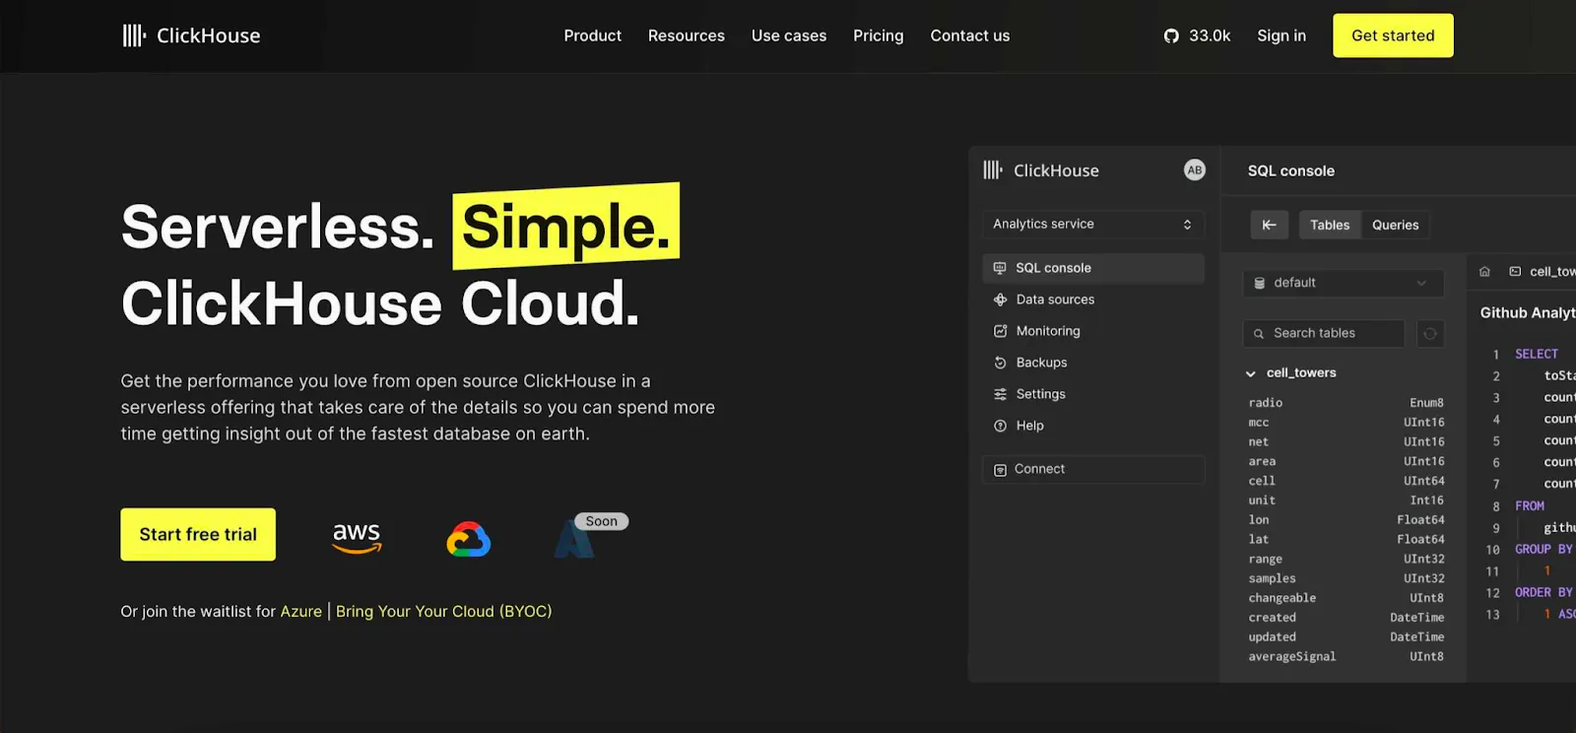Click the Settings sliders icon

point(1000,394)
